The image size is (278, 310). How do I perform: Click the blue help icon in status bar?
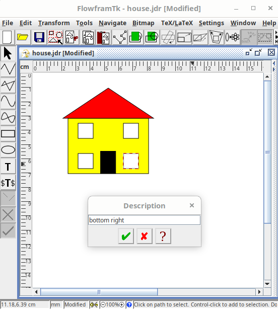click(x=129, y=304)
